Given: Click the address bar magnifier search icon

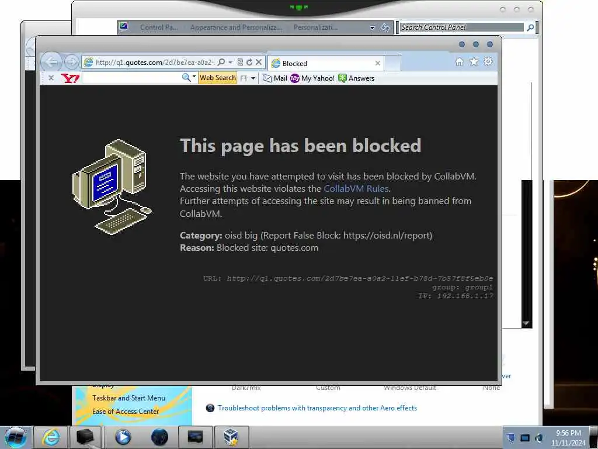Looking at the screenshot, I should (x=221, y=62).
